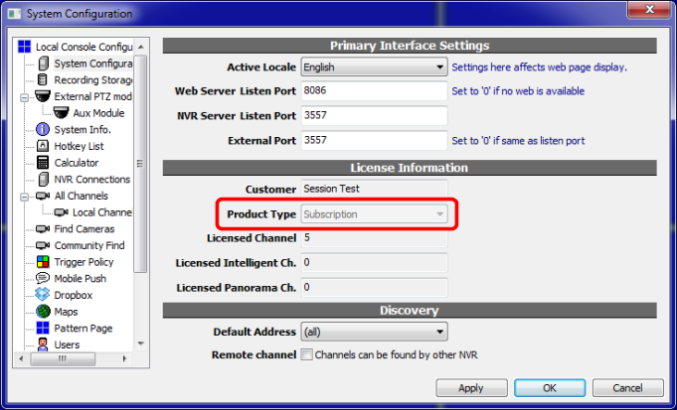Select Find Cameras in the tree
The width and height of the screenshot is (677, 410).
click(x=85, y=229)
